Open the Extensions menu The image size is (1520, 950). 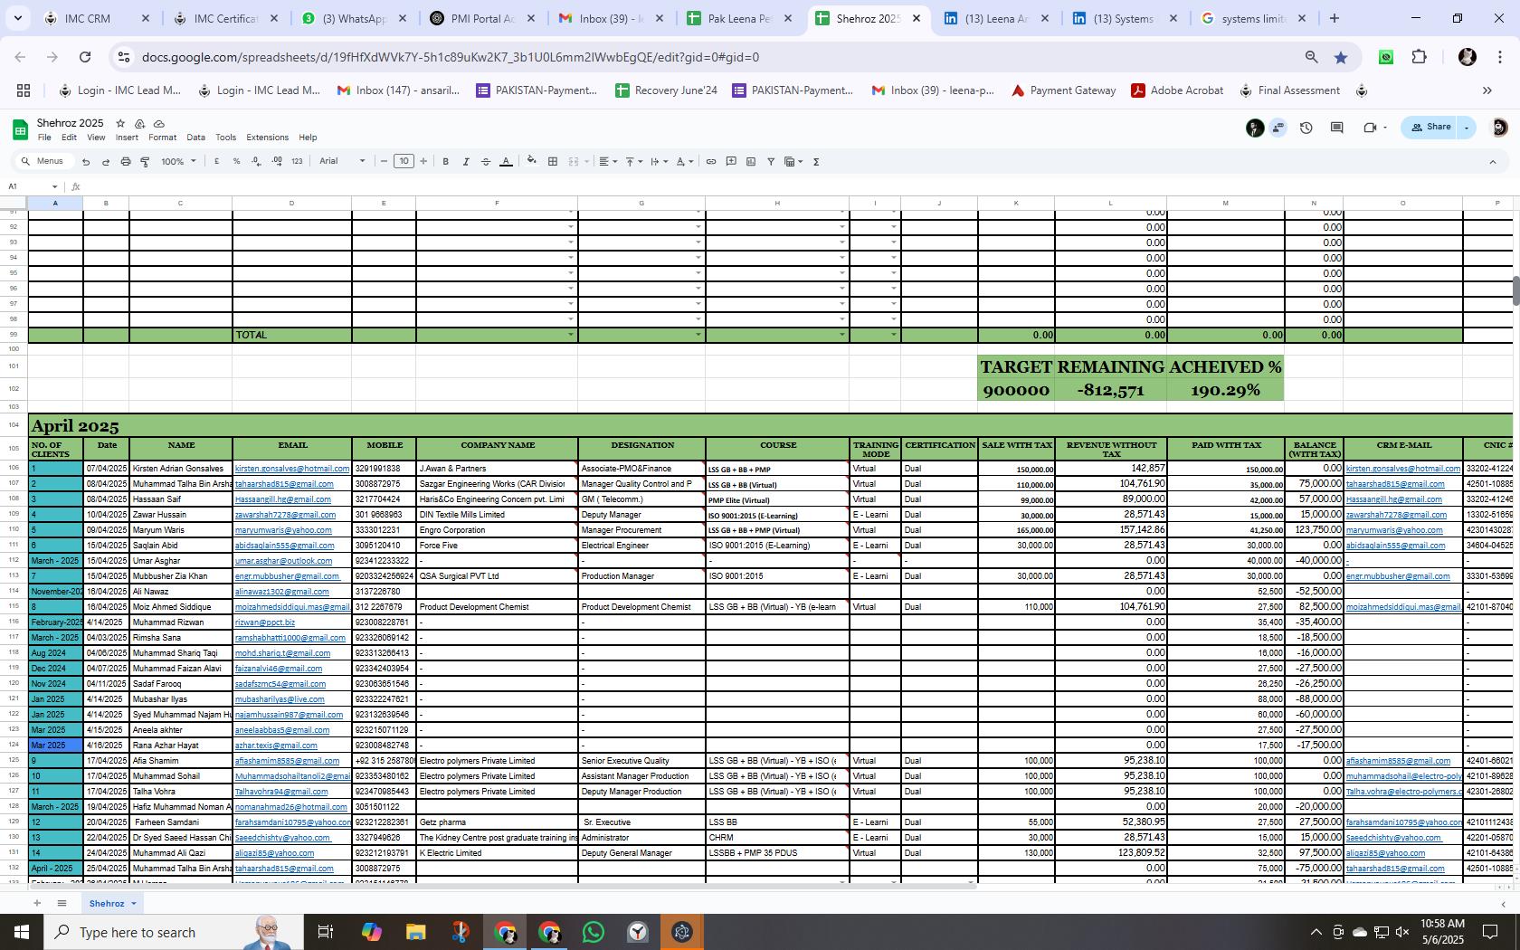[267, 138]
